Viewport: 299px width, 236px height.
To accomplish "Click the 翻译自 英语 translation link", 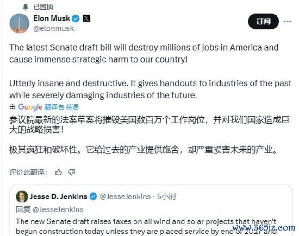I will pyautogui.click(x=61, y=107).
